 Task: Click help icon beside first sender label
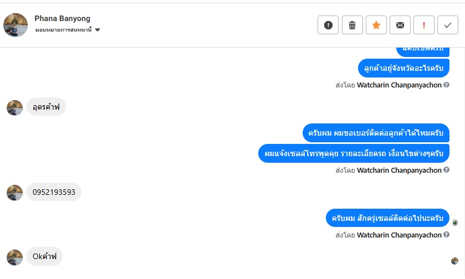click(447, 85)
